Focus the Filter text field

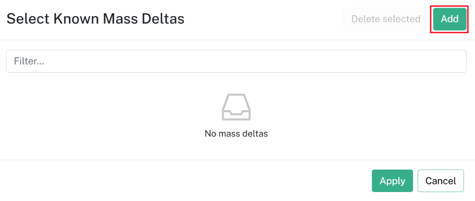(236, 61)
